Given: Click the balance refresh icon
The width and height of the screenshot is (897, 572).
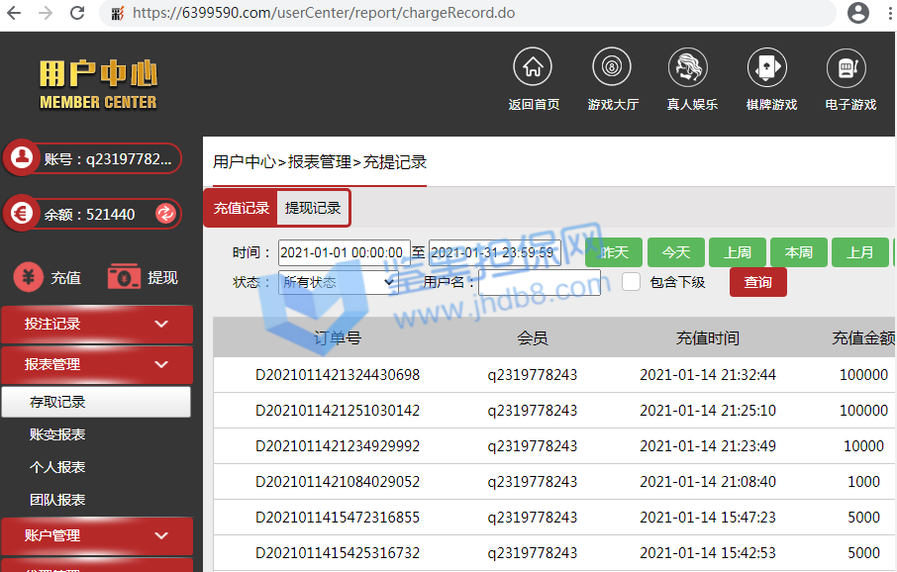Looking at the screenshot, I should (x=165, y=214).
